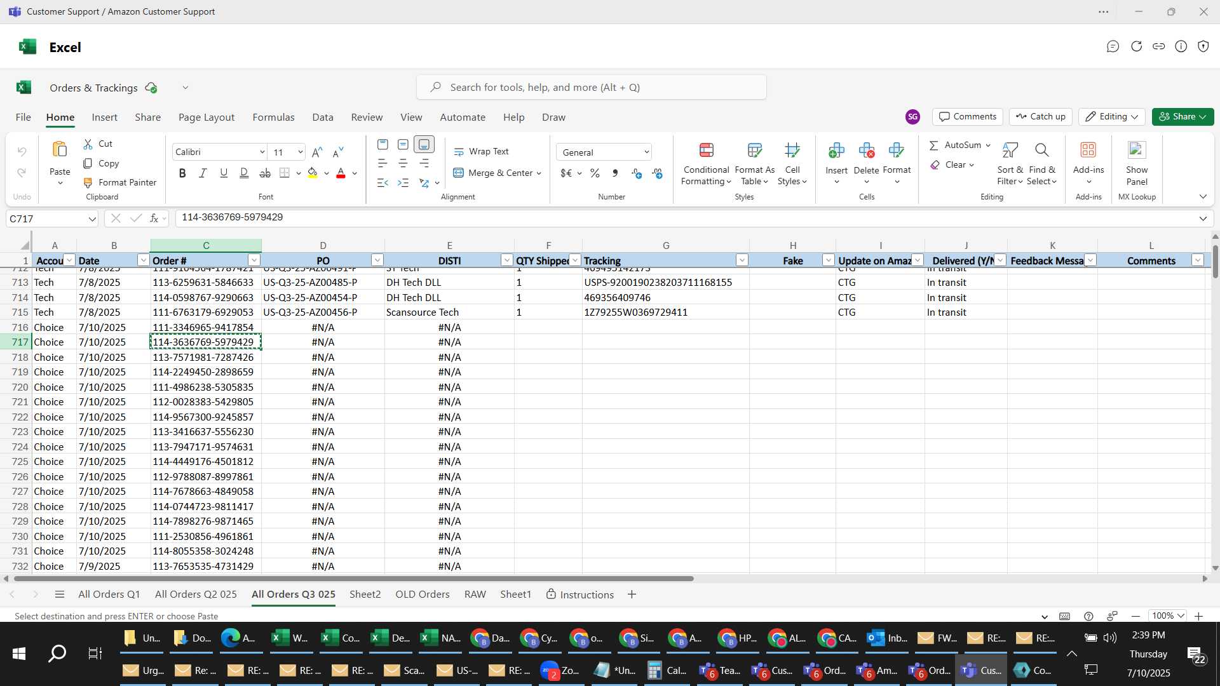This screenshot has width=1220, height=686.
Task: Open the Formulas tab
Action: coord(273,118)
